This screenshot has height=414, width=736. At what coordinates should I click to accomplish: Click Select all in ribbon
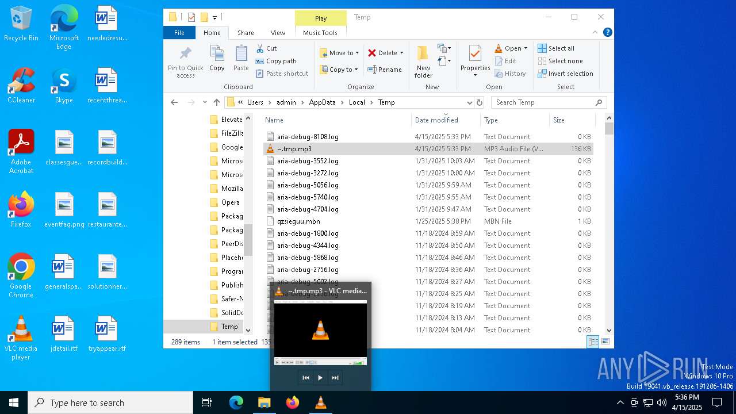[x=556, y=48]
